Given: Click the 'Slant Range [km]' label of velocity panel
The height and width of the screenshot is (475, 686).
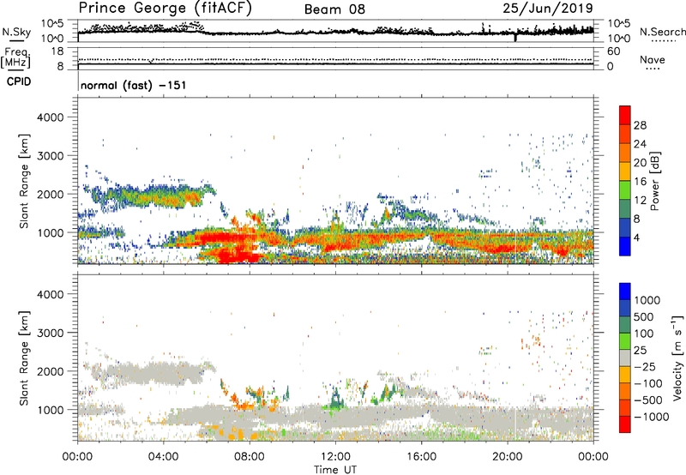Looking at the screenshot, I should click(x=24, y=358).
